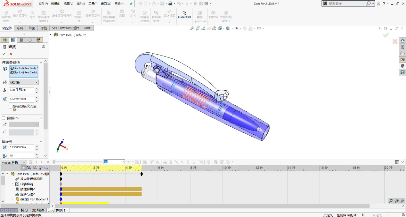Switch to the 模型 bottom tab
This screenshot has height=217, width=406.
pyautogui.click(x=24, y=210)
